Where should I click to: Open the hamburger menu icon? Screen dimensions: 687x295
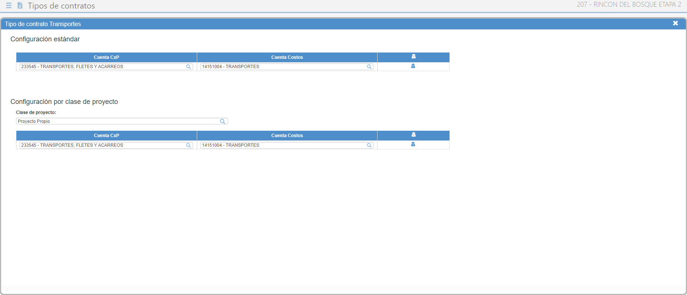pyautogui.click(x=9, y=6)
